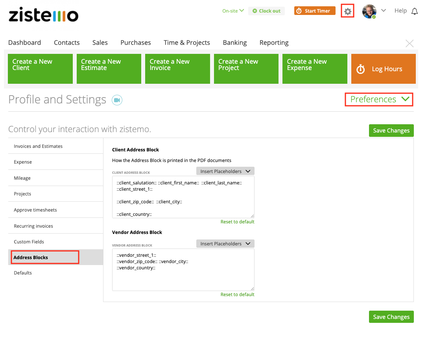428x337 pixels.
Task: Click the user profile avatar
Action: click(369, 11)
